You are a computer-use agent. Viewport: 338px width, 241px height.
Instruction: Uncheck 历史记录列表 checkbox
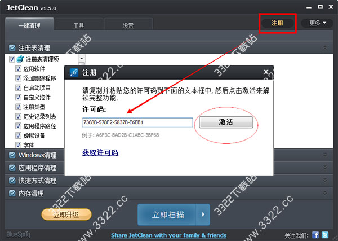(x=18, y=116)
